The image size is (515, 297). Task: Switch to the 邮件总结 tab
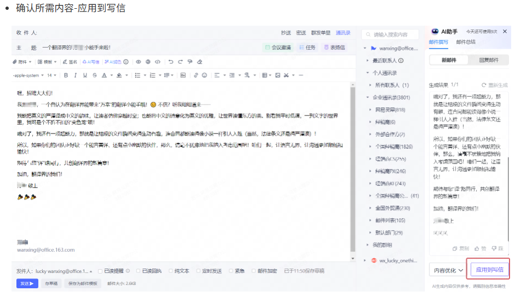pyautogui.click(x=465, y=42)
